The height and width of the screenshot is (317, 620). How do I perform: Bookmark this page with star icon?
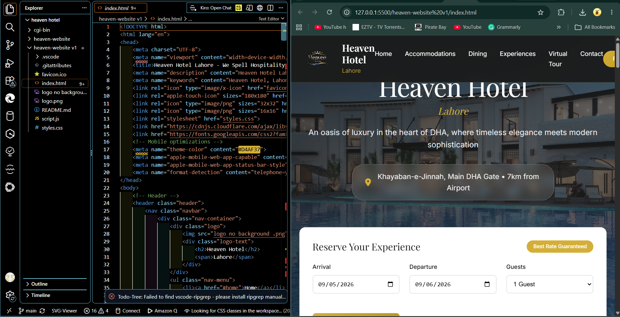[x=540, y=12]
